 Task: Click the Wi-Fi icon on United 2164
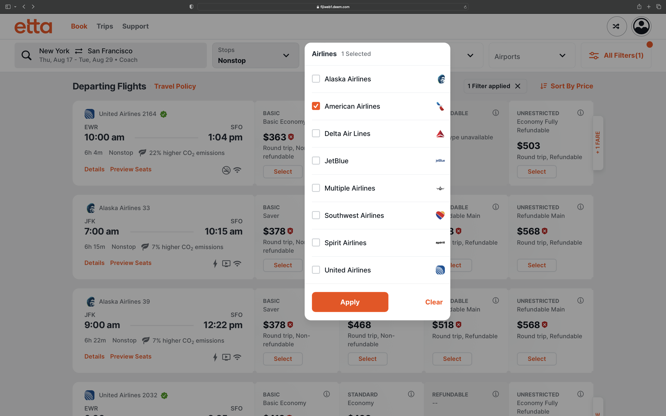pyautogui.click(x=237, y=170)
